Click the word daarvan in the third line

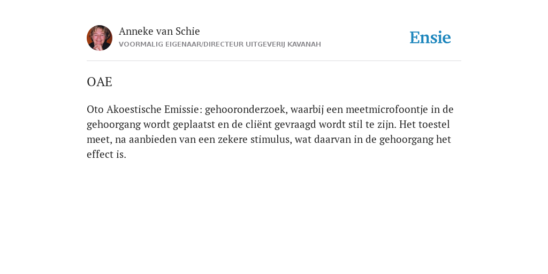point(334,140)
